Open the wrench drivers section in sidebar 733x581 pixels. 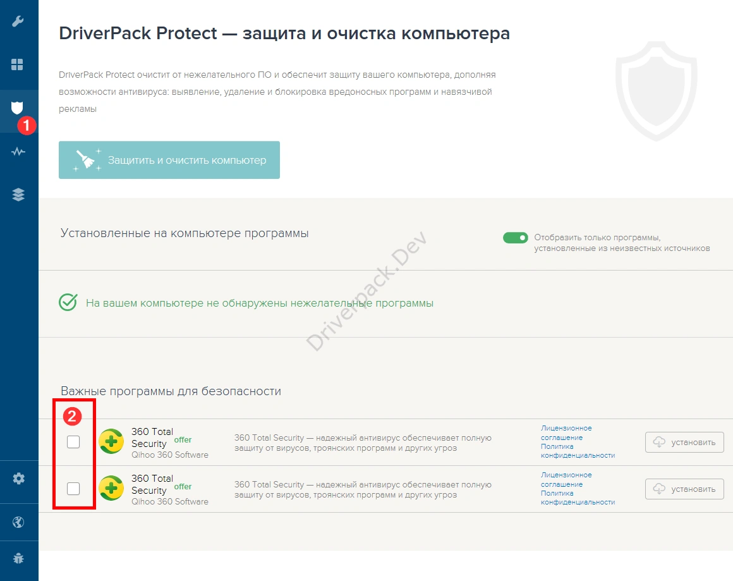click(x=18, y=21)
